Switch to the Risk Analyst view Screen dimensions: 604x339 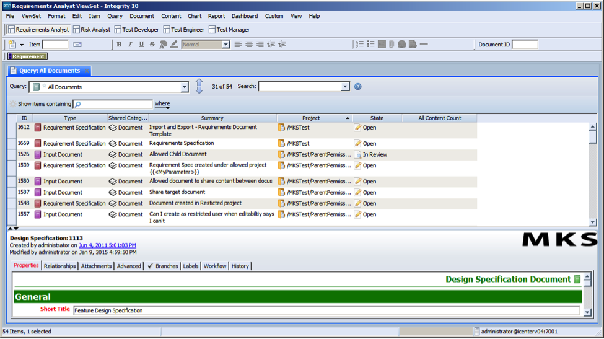point(92,30)
